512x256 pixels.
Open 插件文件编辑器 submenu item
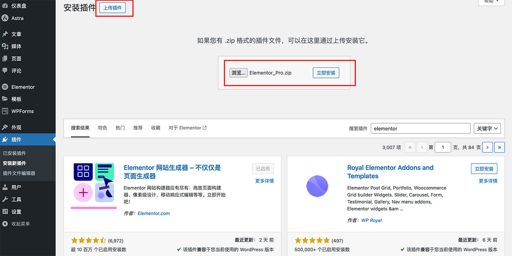coord(19,173)
